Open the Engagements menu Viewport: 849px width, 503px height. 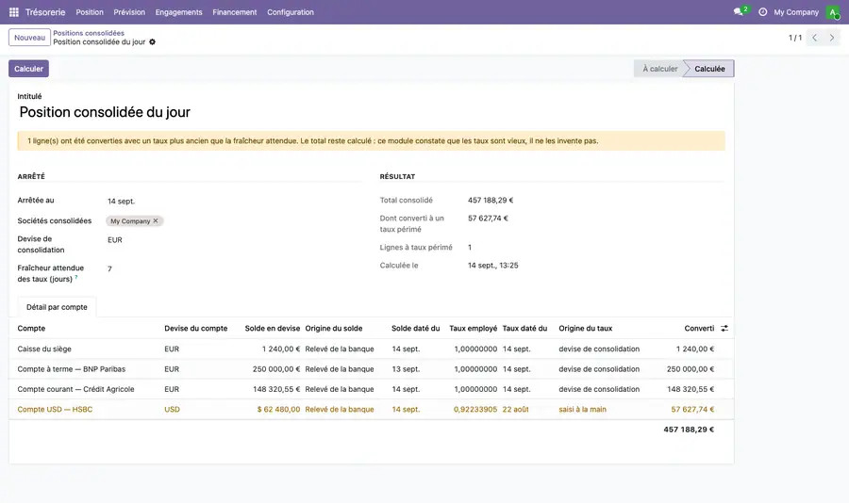(x=178, y=12)
